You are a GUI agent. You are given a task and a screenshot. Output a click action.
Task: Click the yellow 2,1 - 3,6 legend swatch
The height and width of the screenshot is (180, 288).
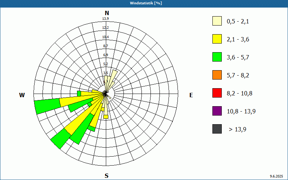coord(217,39)
